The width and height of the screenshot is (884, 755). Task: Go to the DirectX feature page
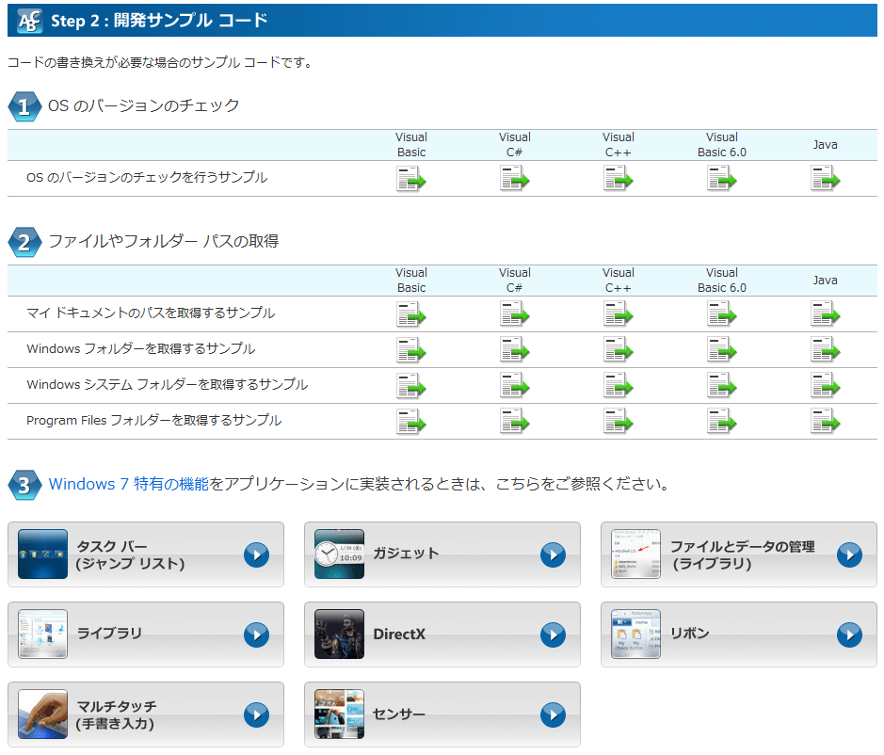pos(442,635)
